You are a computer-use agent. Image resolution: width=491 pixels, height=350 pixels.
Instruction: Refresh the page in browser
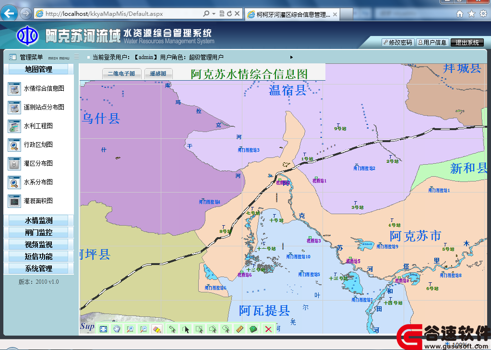pos(229,13)
